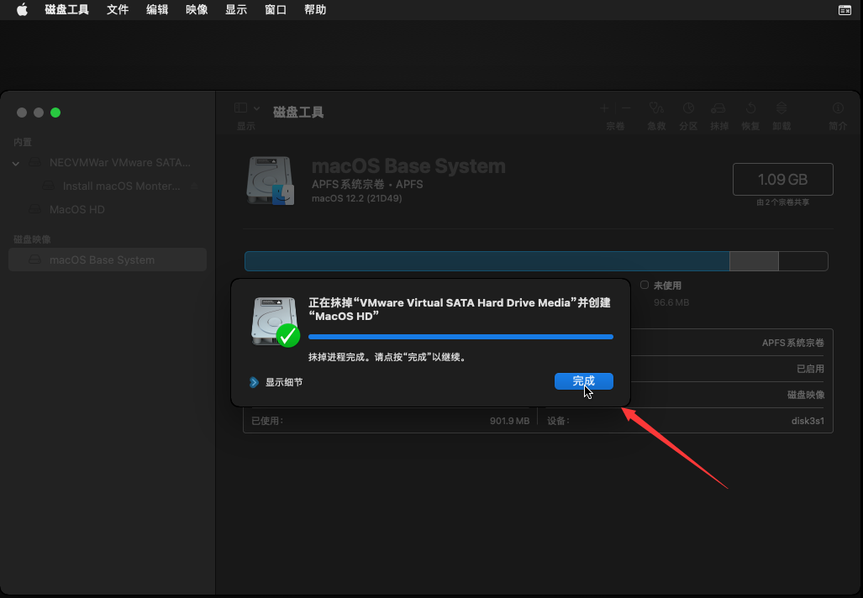Click the erase progress bar in dialog

click(x=460, y=337)
